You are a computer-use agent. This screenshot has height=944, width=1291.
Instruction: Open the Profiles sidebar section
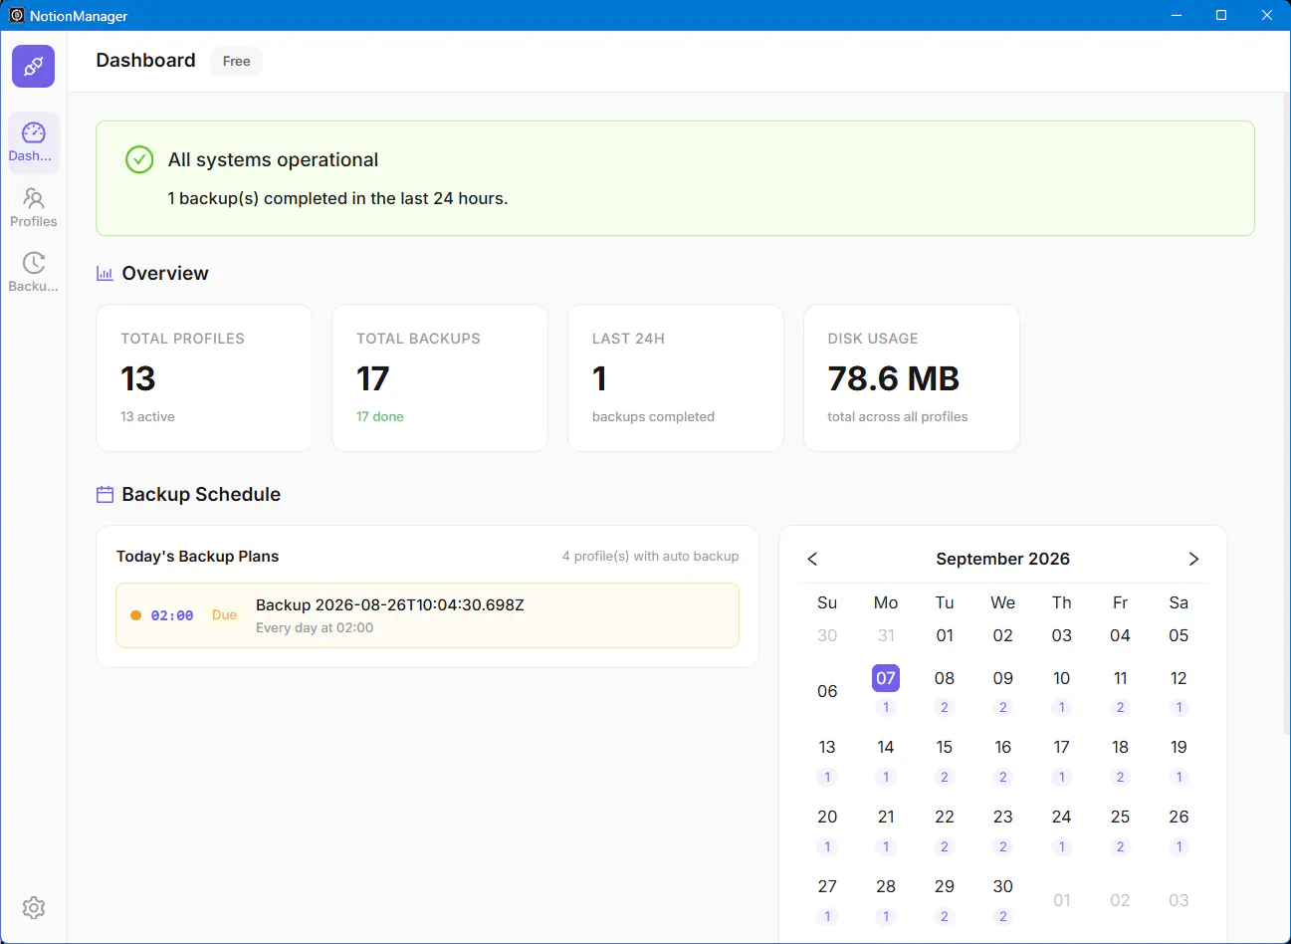(x=34, y=207)
